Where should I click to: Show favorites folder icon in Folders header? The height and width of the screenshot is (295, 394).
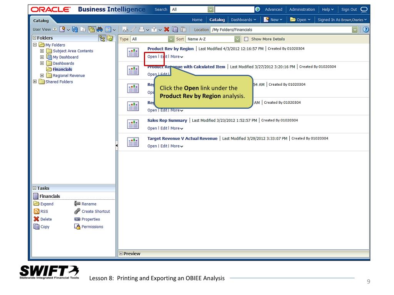pyautogui.click(x=110, y=38)
